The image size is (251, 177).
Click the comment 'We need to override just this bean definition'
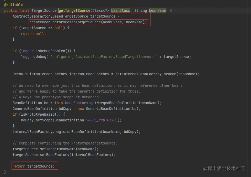click(64, 86)
